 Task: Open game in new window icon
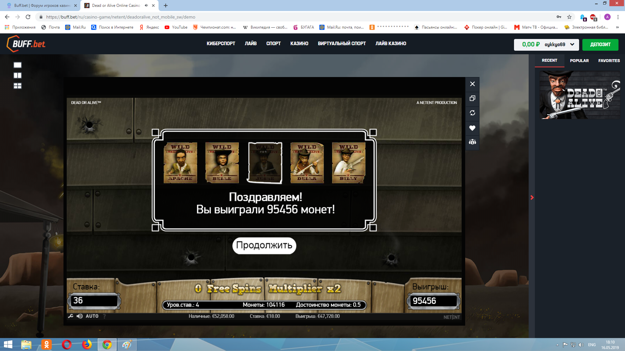[x=472, y=98]
